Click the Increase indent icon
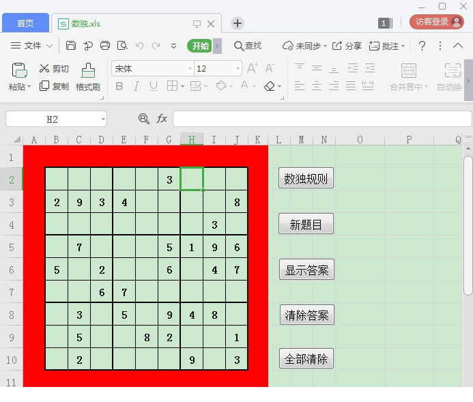Image resolution: width=473 pixels, height=402 pixels. pos(370,68)
